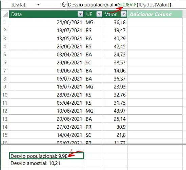This screenshot has width=186, height=170.
Task: Open the Valor column filter dropdown
Action: click(124, 14)
